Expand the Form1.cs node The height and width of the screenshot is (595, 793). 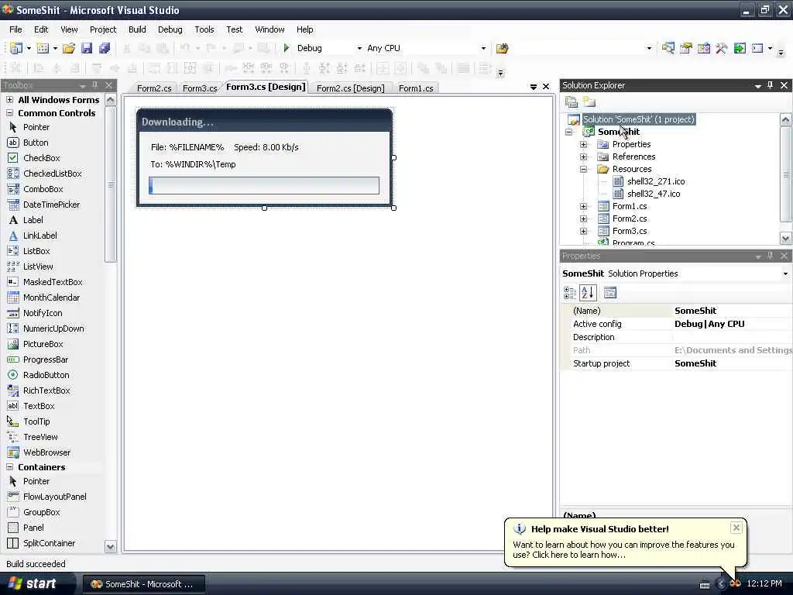pos(583,206)
